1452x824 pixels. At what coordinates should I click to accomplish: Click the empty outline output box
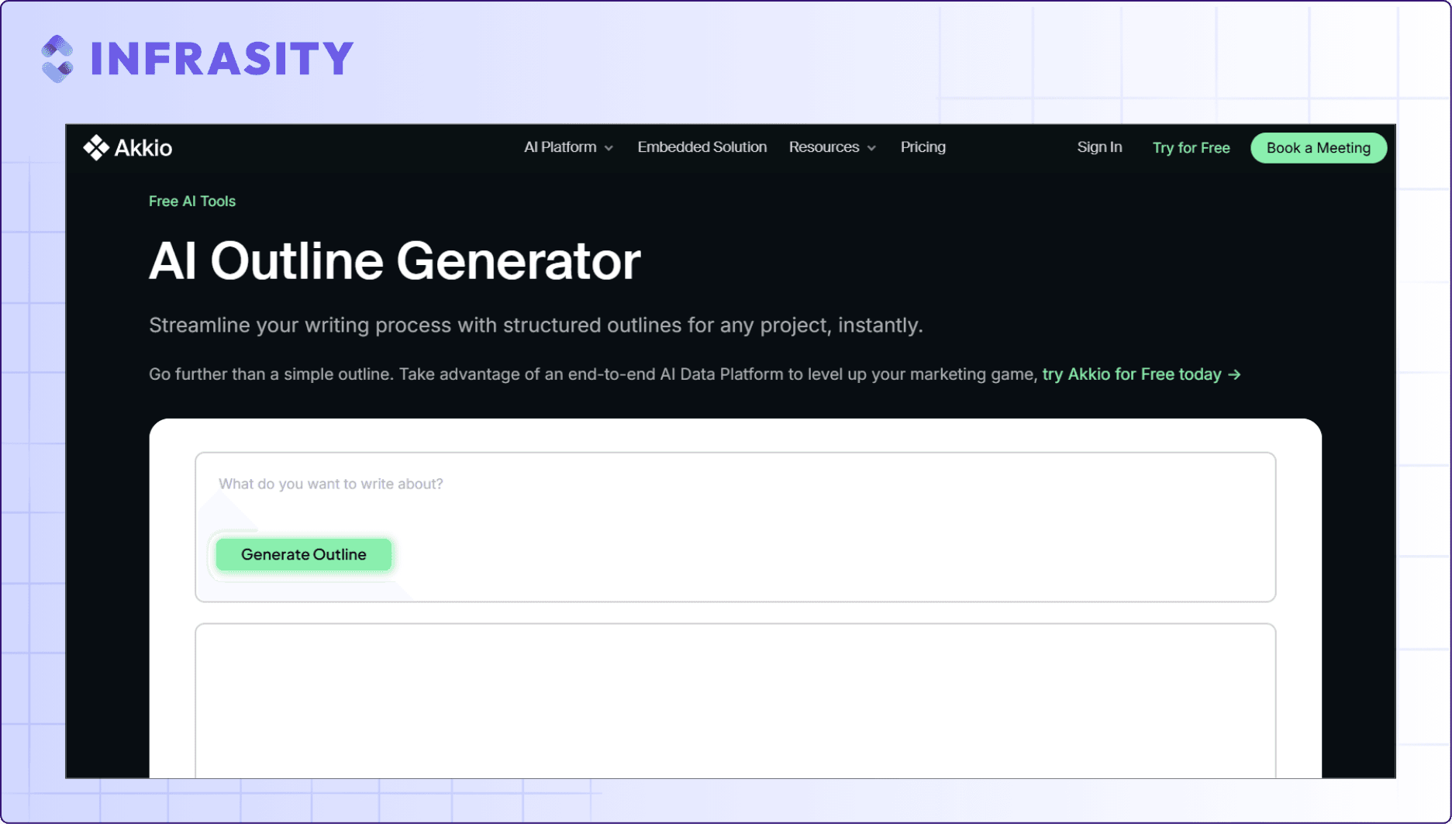[735, 701]
